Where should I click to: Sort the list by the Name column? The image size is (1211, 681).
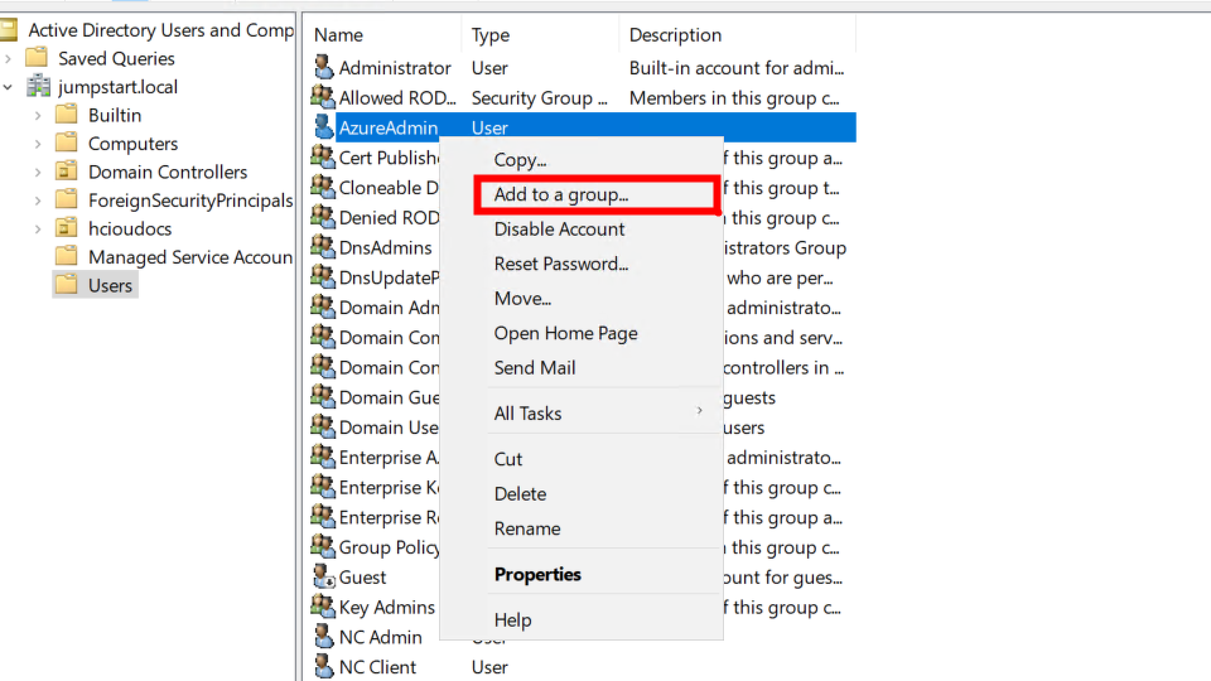(x=339, y=35)
